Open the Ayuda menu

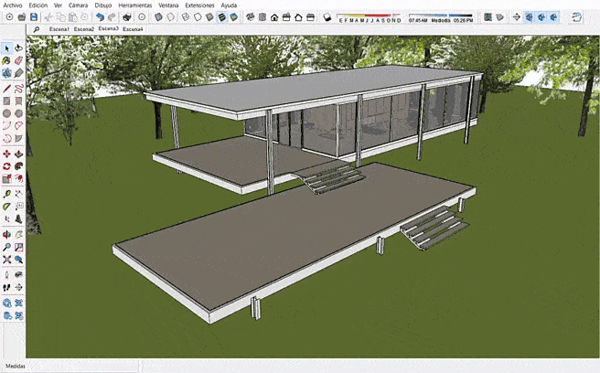click(229, 5)
